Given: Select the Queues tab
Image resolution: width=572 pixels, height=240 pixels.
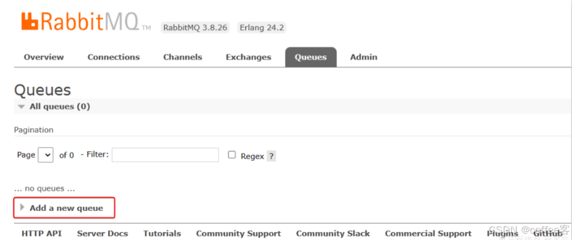Looking at the screenshot, I should click(311, 57).
